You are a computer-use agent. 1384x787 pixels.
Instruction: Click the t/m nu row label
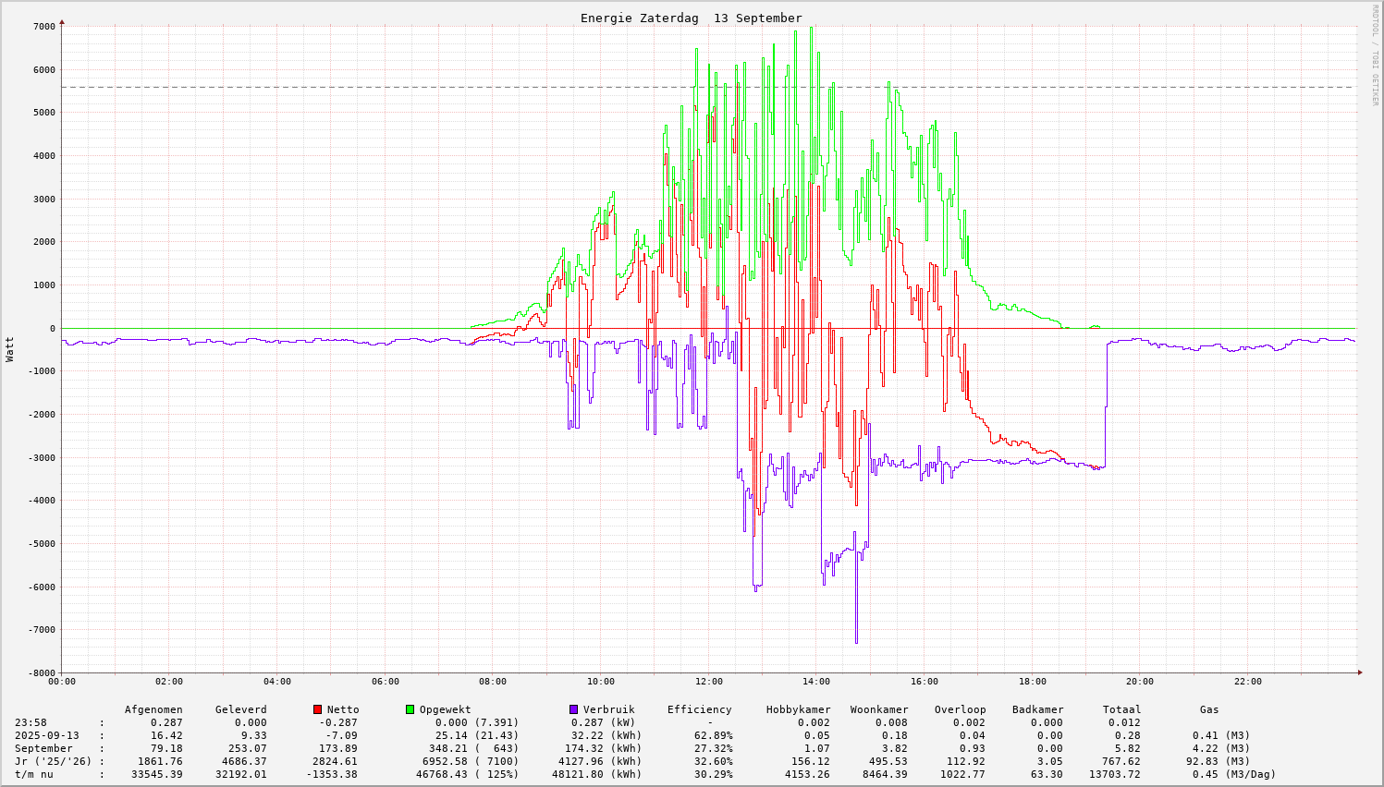point(33,774)
